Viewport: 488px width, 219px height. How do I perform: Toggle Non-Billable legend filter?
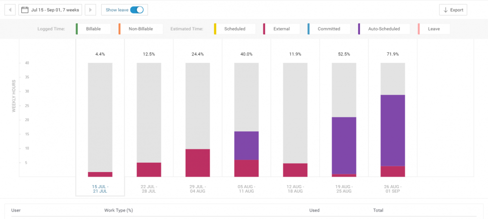pos(140,29)
